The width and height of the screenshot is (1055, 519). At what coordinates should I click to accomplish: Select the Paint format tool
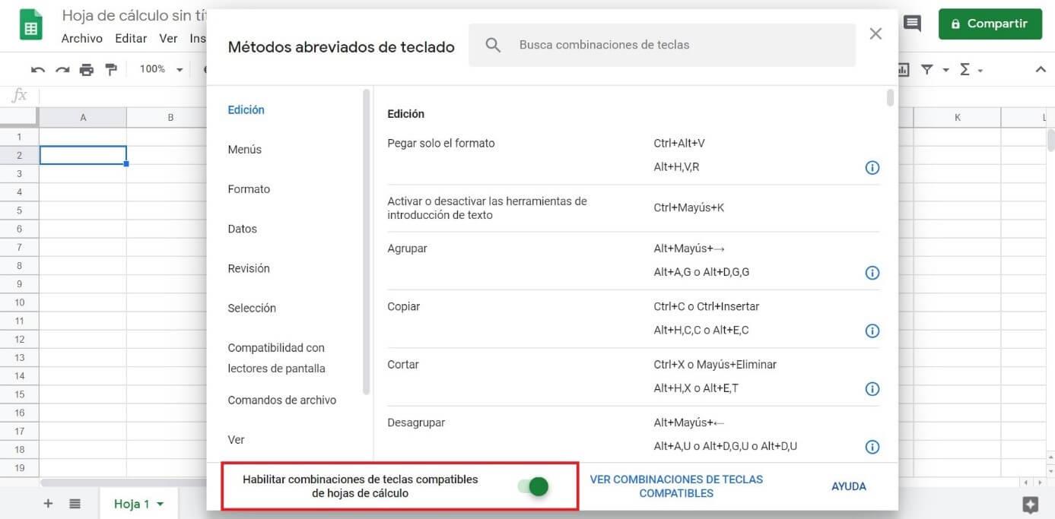click(111, 68)
